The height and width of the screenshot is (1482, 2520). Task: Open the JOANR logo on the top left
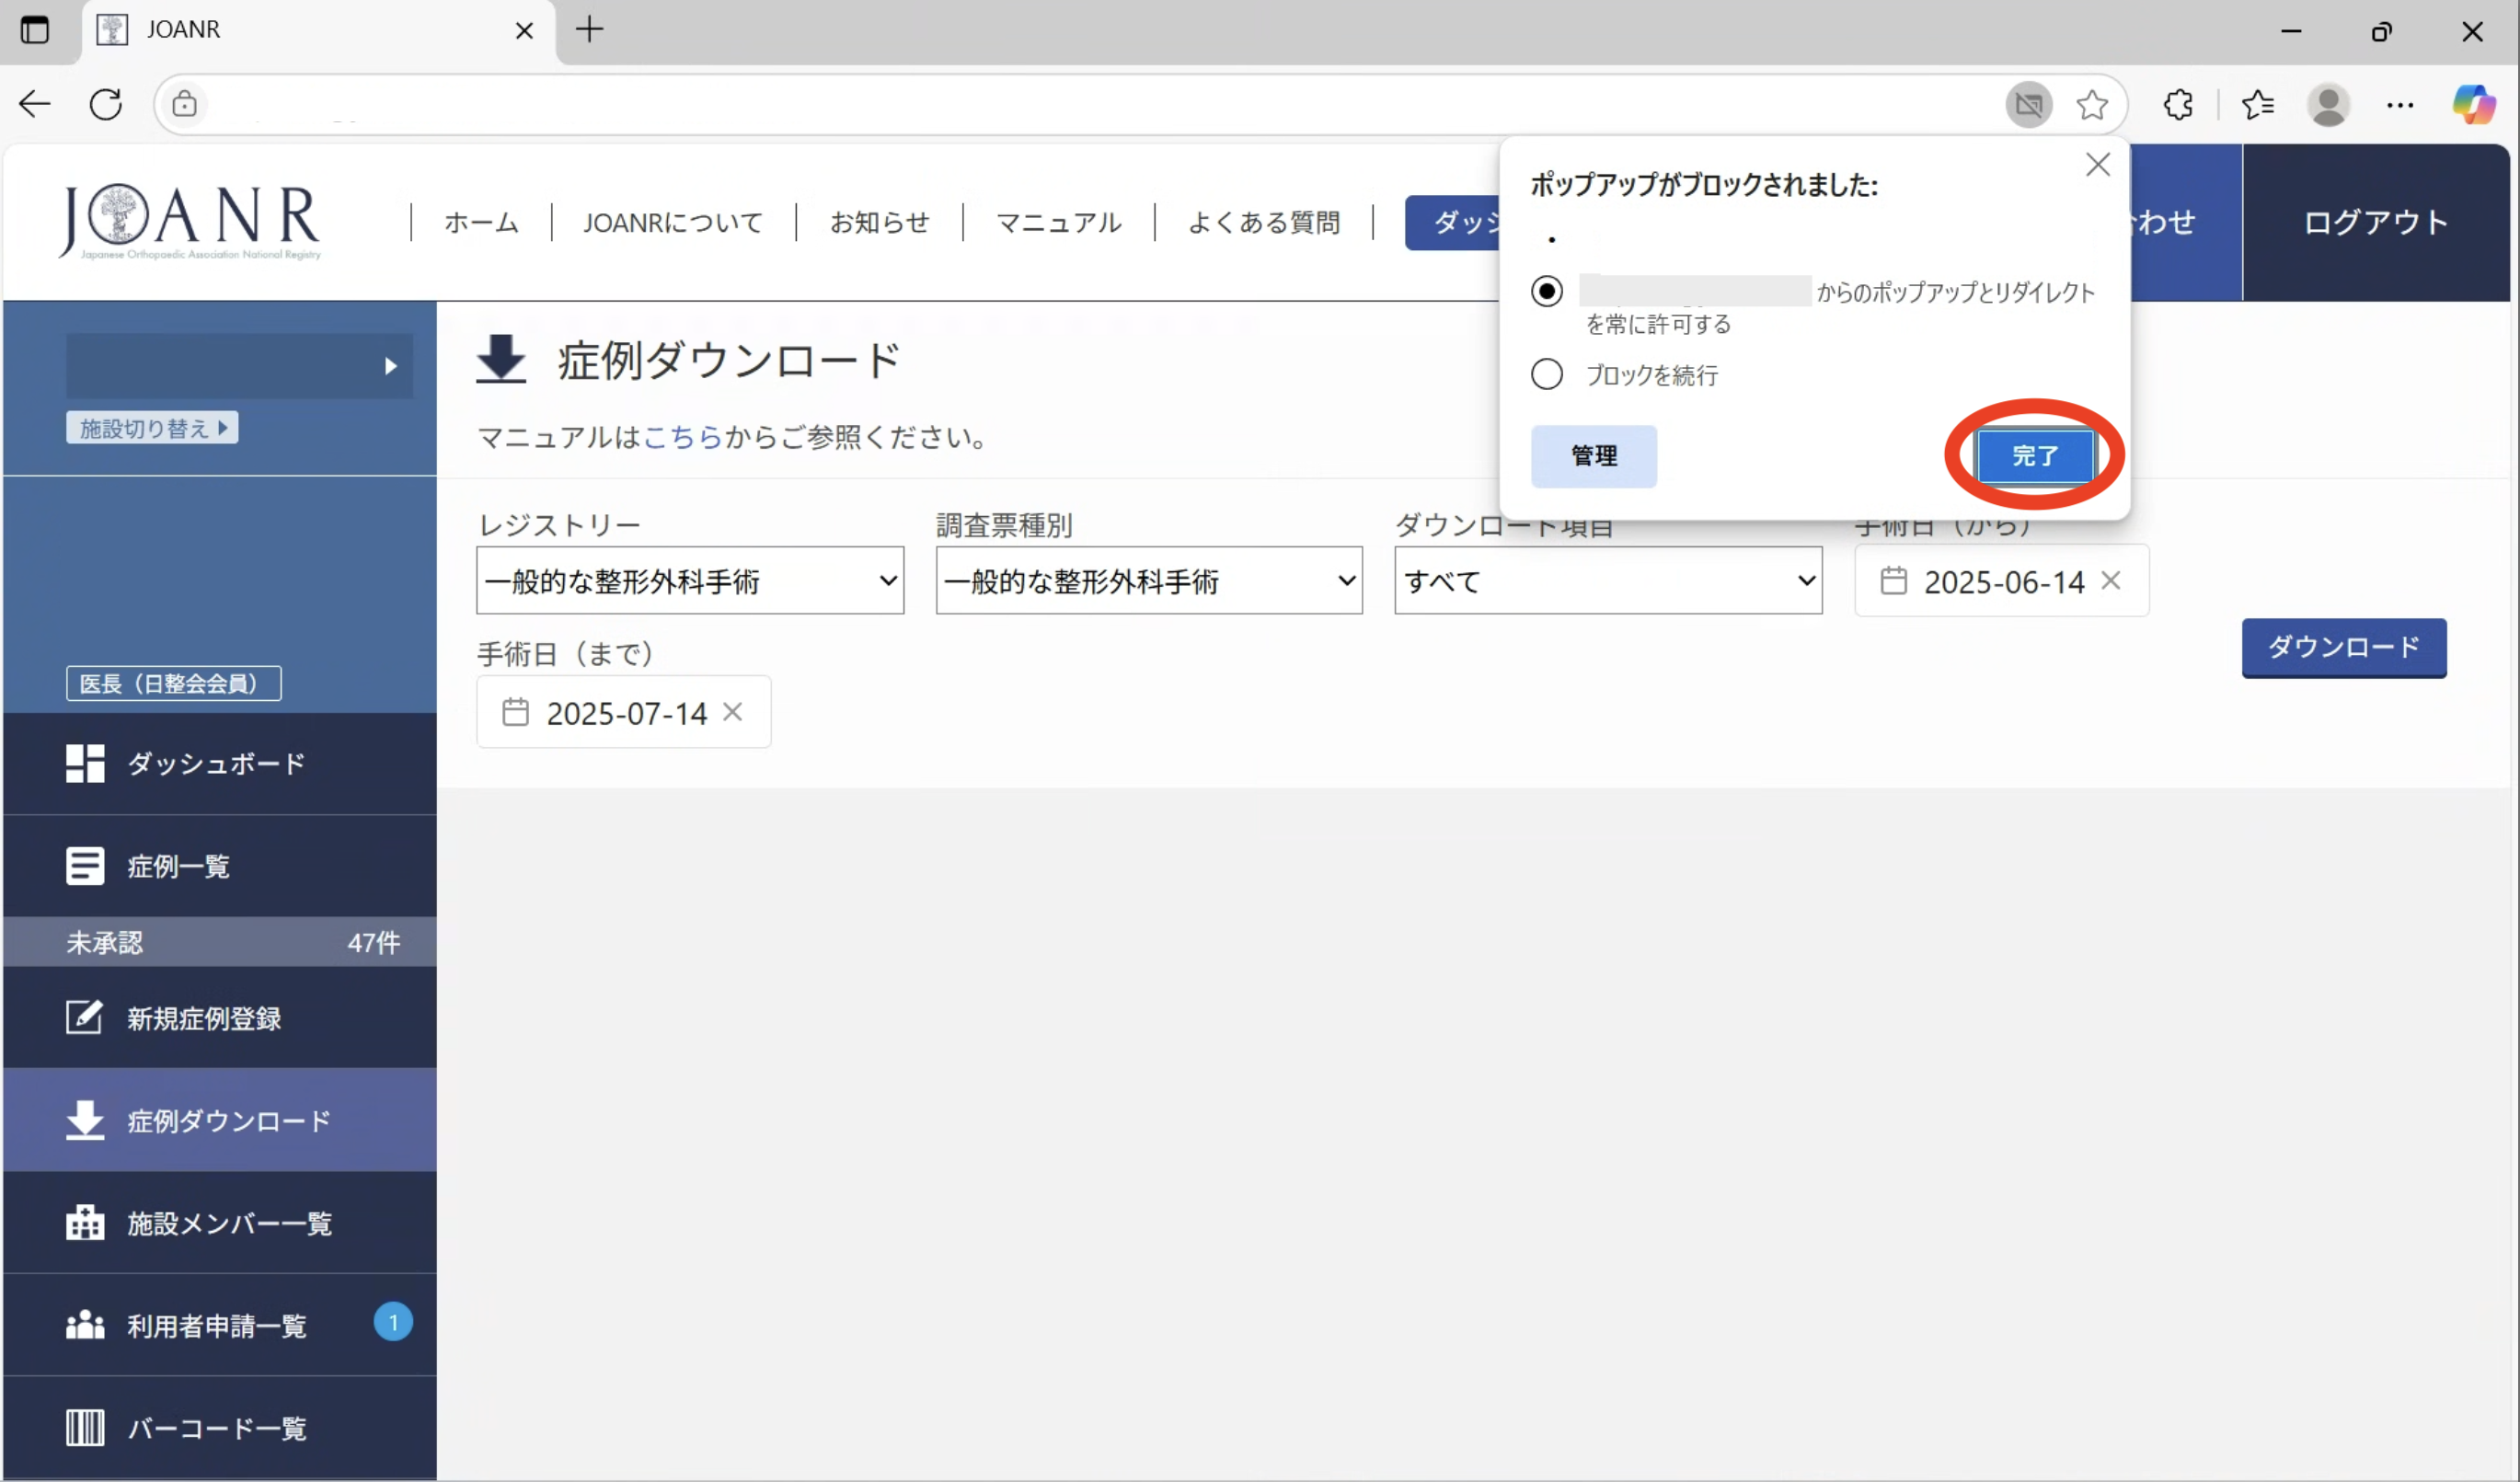pyautogui.click(x=189, y=220)
